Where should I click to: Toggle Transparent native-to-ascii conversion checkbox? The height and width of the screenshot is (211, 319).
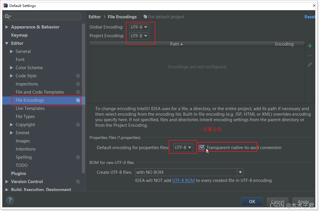tap(202, 148)
